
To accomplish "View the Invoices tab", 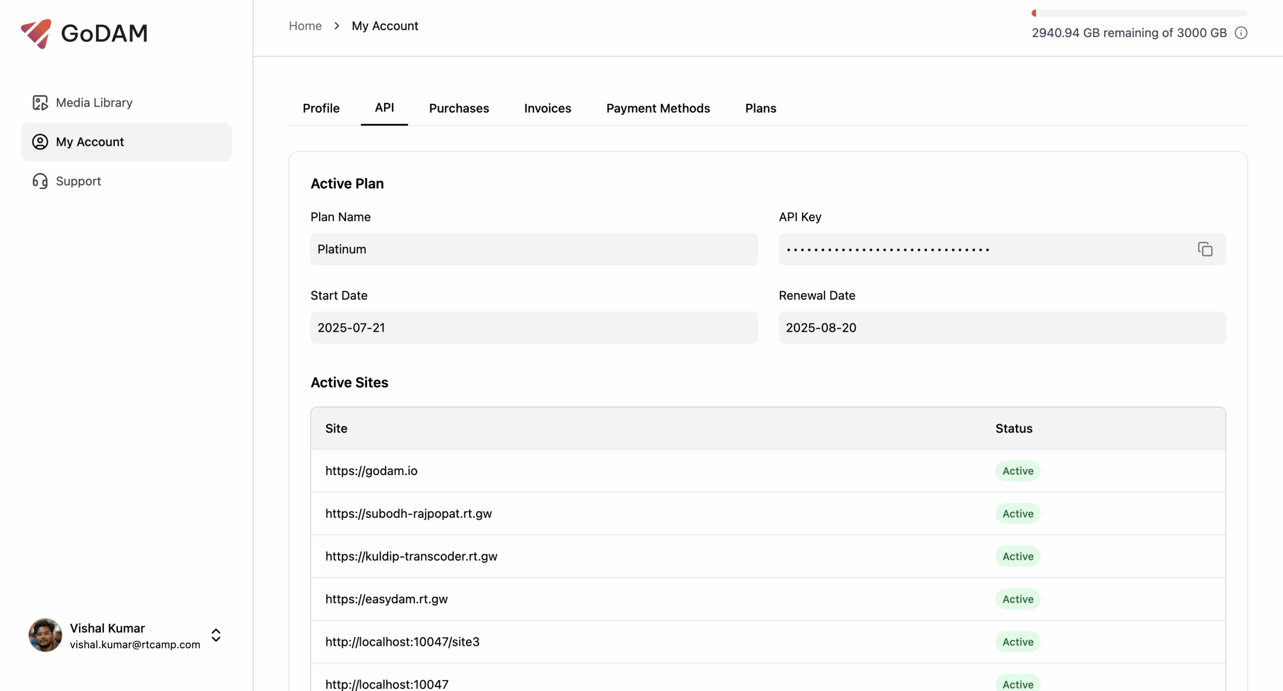I will pyautogui.click(x=547, y=108).
